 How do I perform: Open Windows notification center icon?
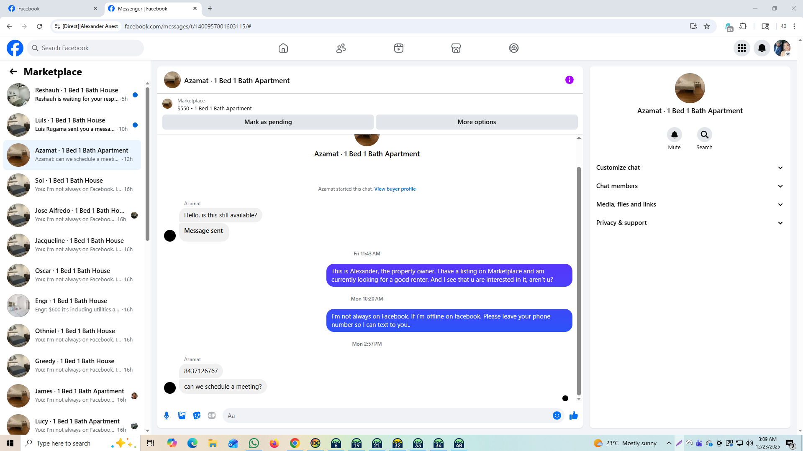[x=790, y=443]
